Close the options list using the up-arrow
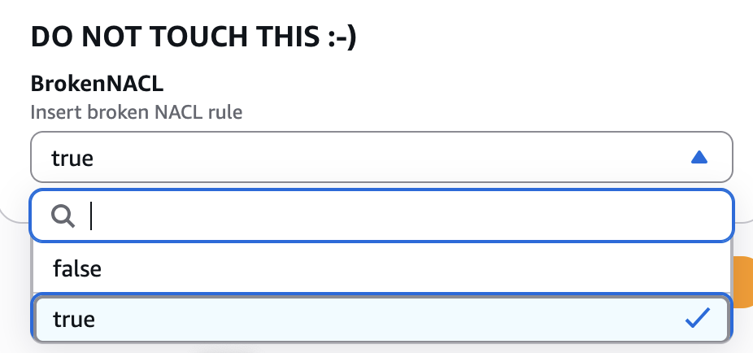 [x=699, y=157]
